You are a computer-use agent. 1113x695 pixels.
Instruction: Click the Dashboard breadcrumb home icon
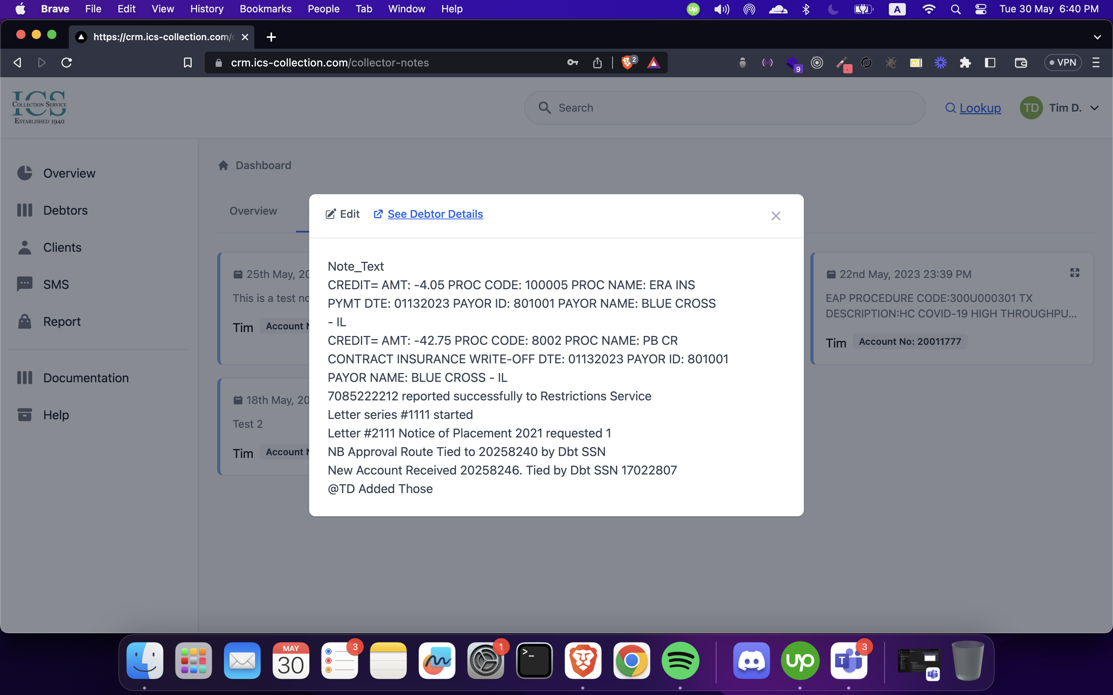(223, 166)
